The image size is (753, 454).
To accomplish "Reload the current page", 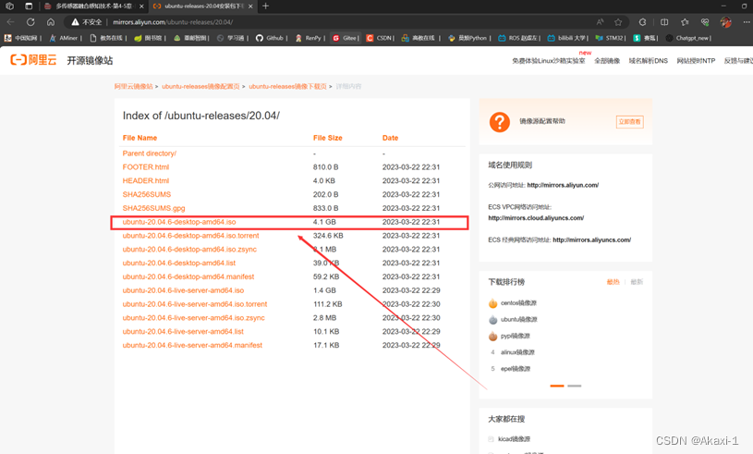I will (x=30, y=22).
